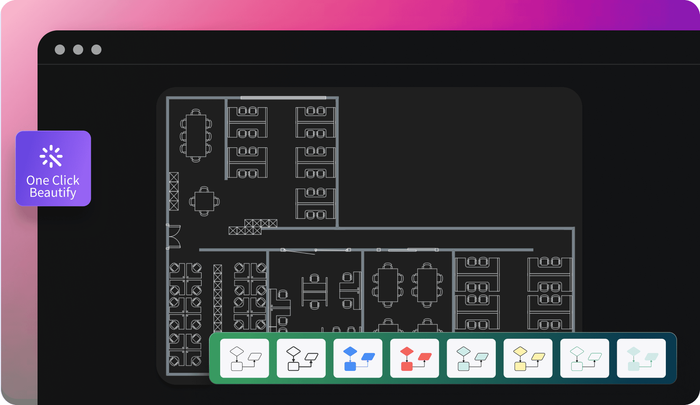Choose the yellow flowchart theme
This screenshot has height=405, width=700.
[528, 358]
